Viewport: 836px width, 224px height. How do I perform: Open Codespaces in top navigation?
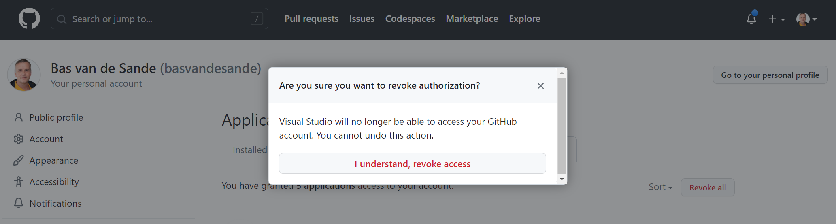(x=410, y=19)
